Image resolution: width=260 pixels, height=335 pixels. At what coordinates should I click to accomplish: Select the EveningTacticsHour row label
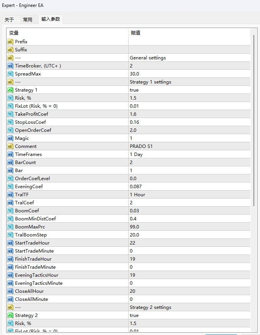[36, 275]
